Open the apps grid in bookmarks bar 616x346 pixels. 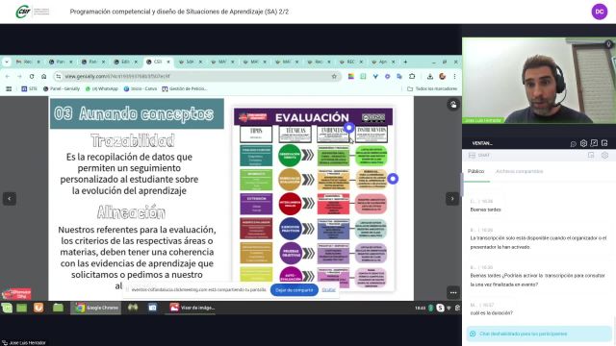pyautogui.click(x=9, y=89)
